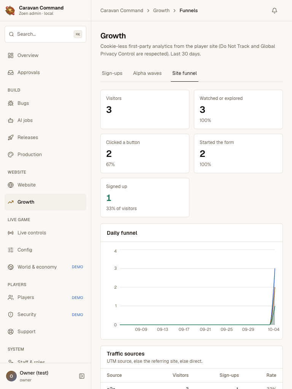Viewport: 292px width, 389px height.
Task: Open Approvals in the sidebar
Action: pyautogui.click(x=46, y=73)
